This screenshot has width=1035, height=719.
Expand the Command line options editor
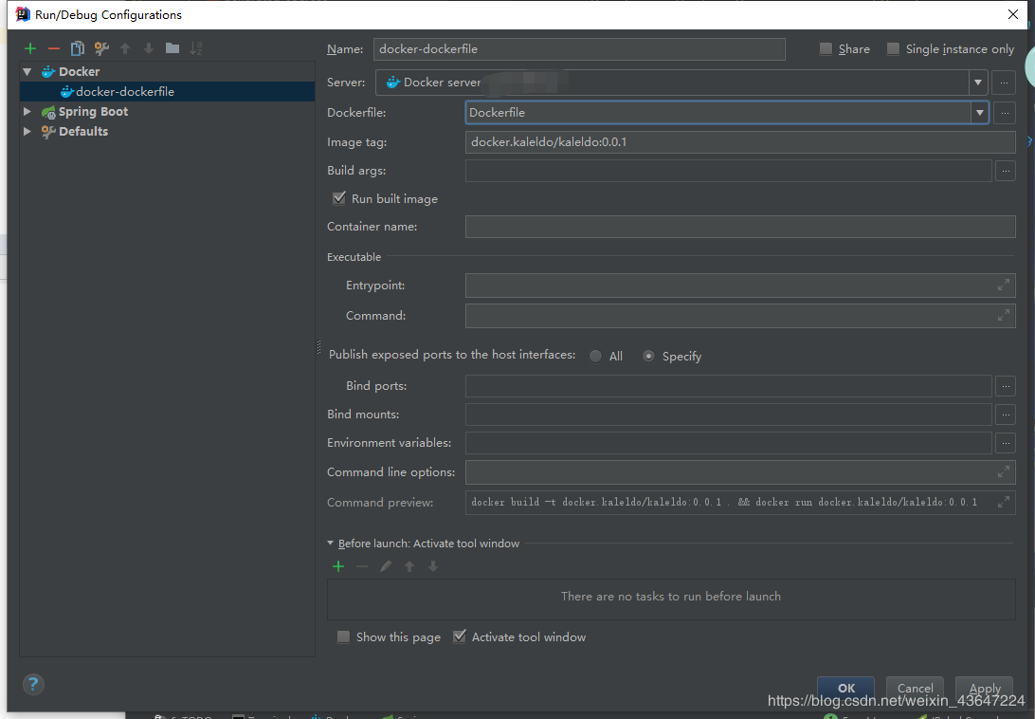(x=1004, y=471)
